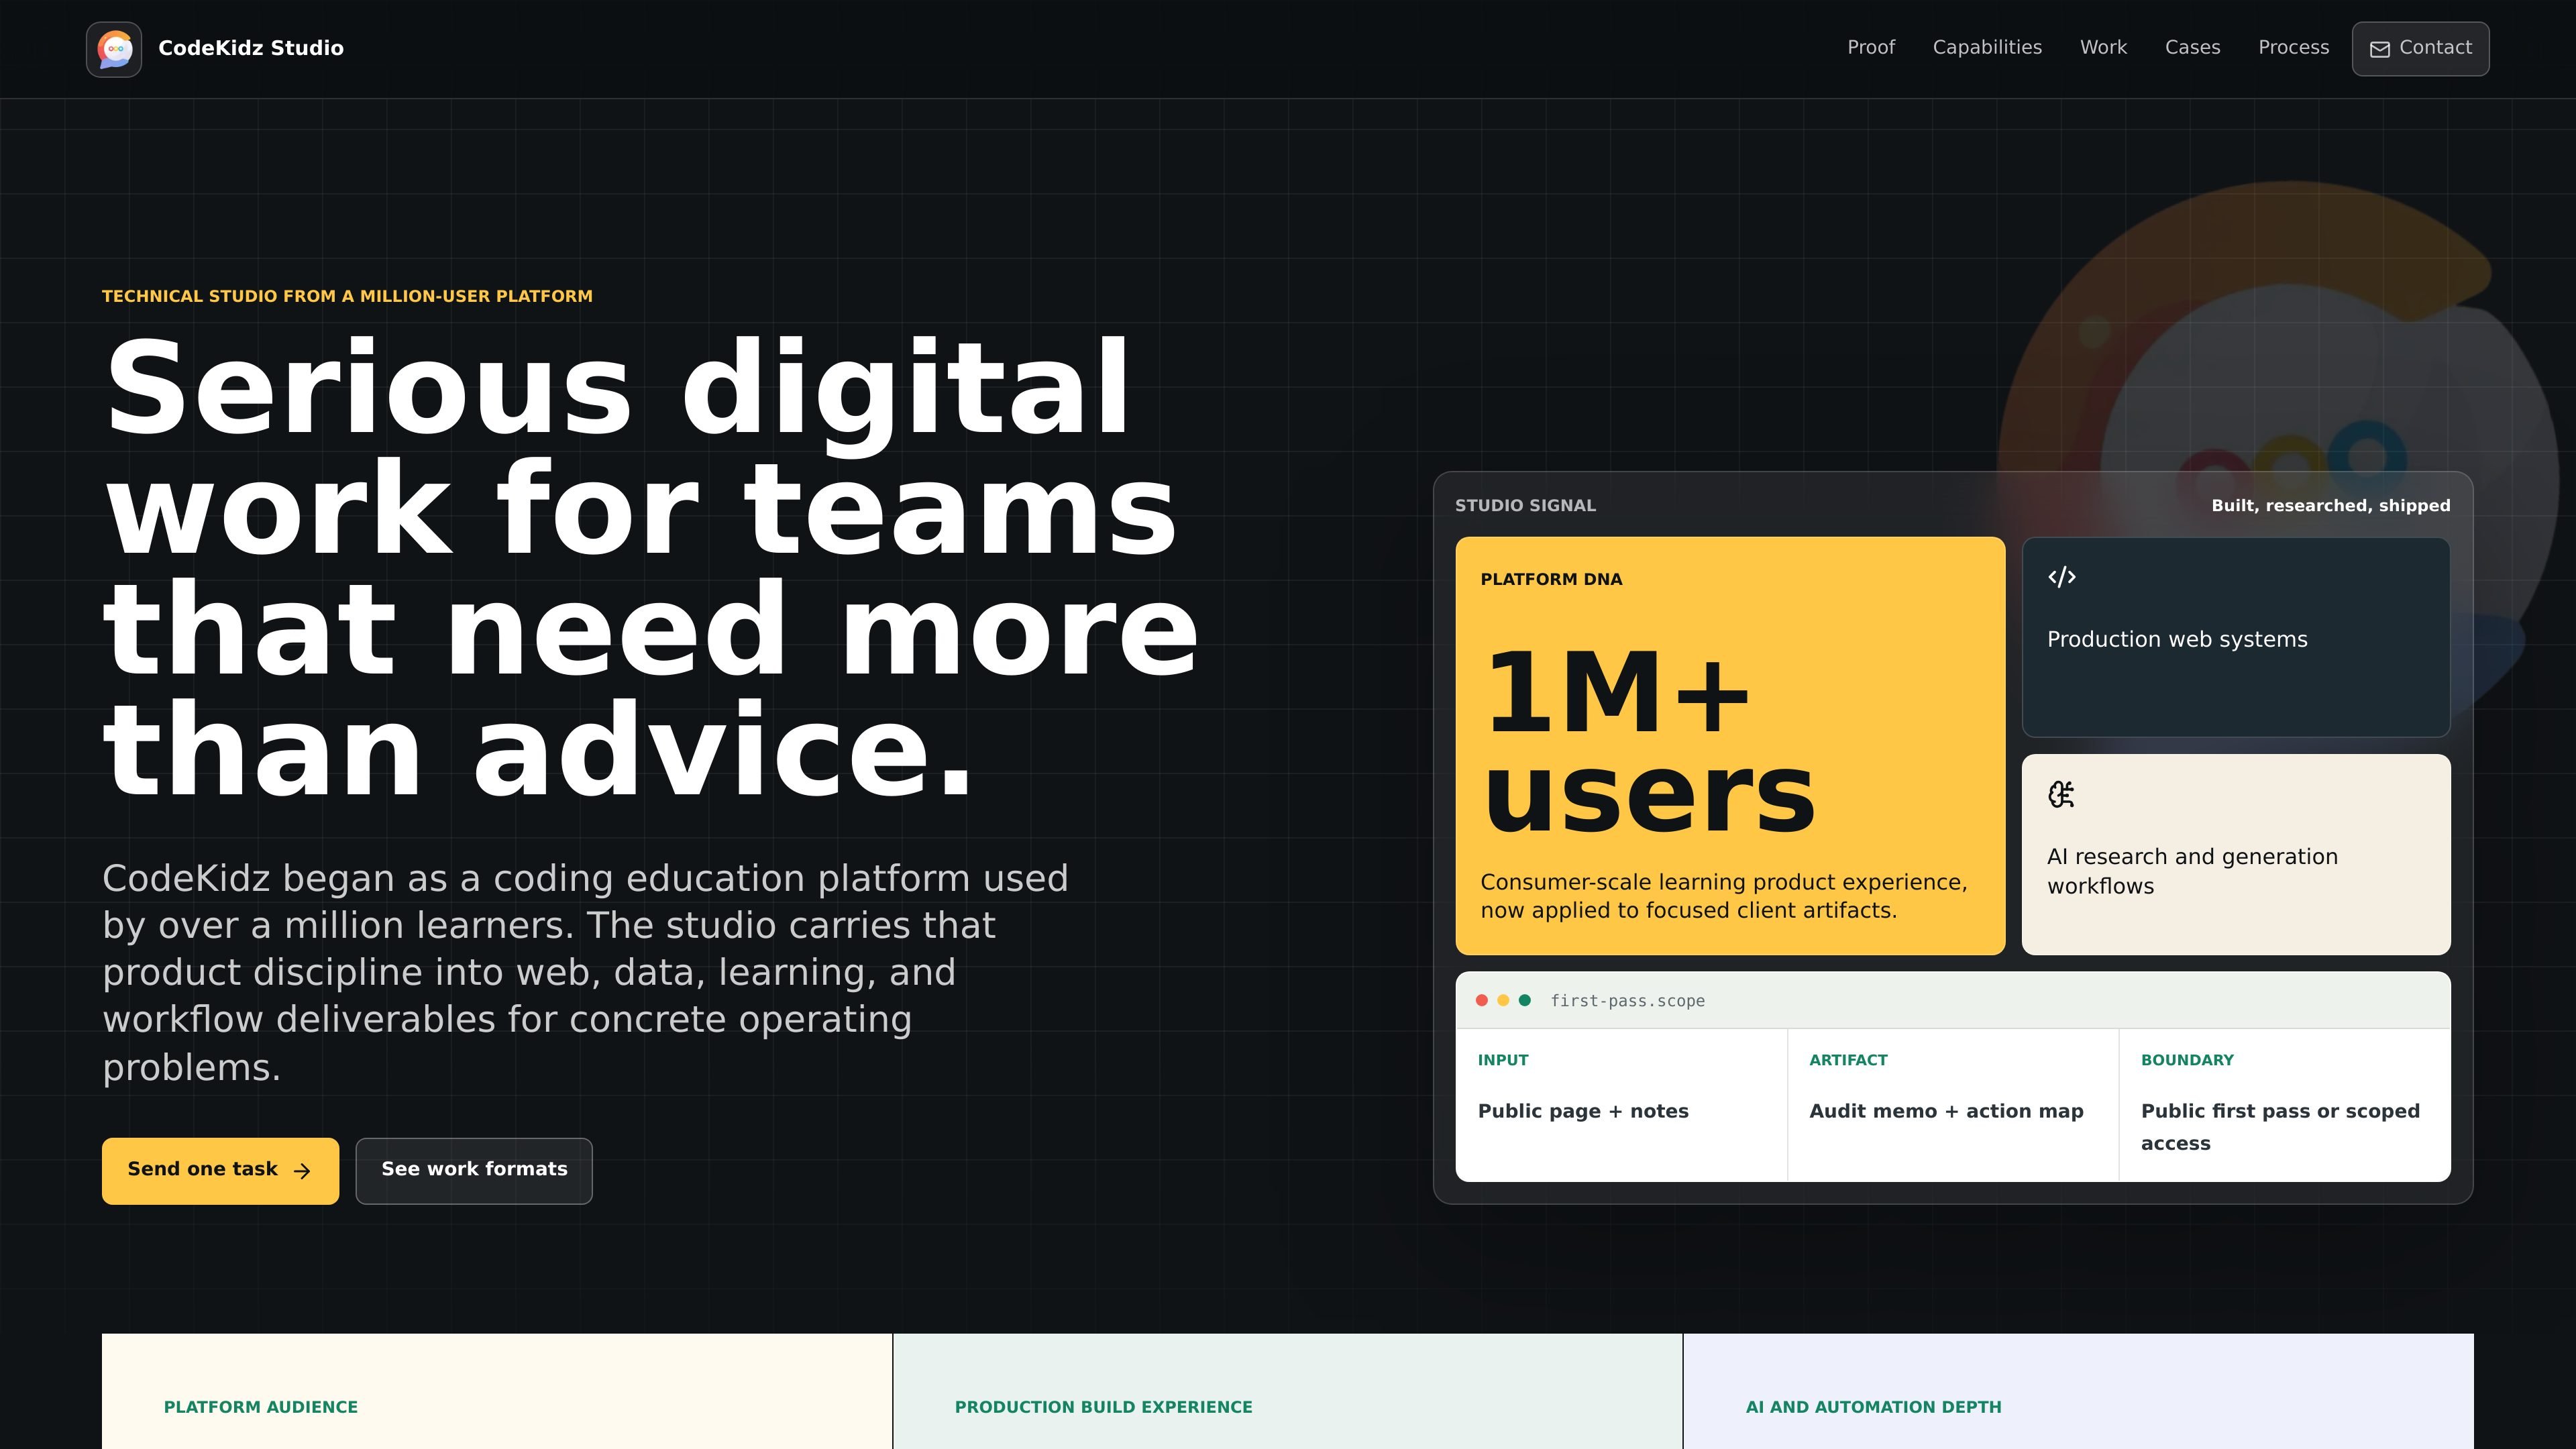Click the "ARTIFACT" column heading
Viewport: 2576px width, 1449px height.
[x=1848, y=1060]
